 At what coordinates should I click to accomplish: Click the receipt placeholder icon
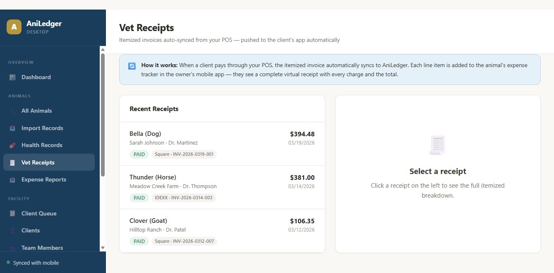437,145
